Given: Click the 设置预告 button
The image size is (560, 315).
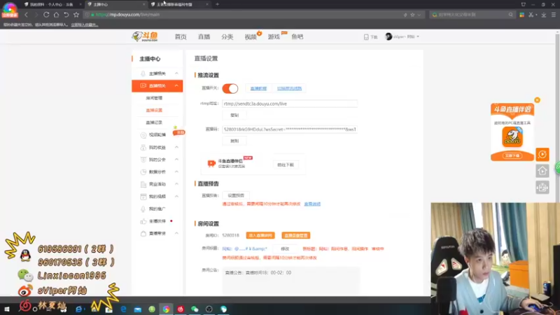Looking at the screenshot, I should coord(236,195).
